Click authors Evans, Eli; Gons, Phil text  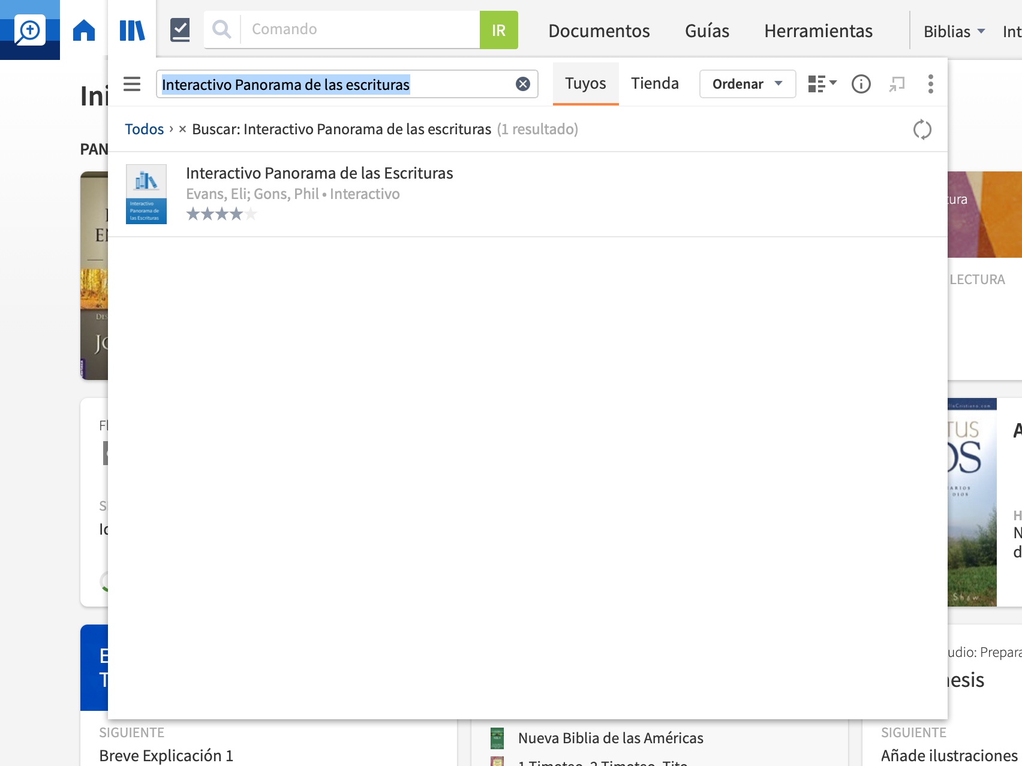(252, 194)
